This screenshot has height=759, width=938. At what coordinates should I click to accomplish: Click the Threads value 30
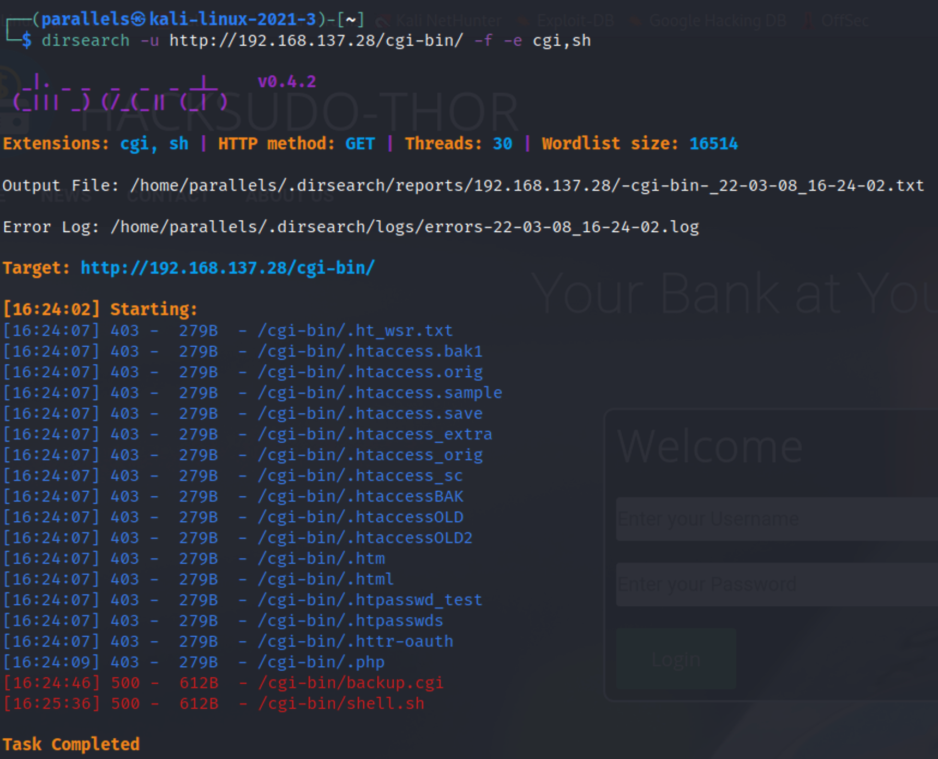(502, 143)
